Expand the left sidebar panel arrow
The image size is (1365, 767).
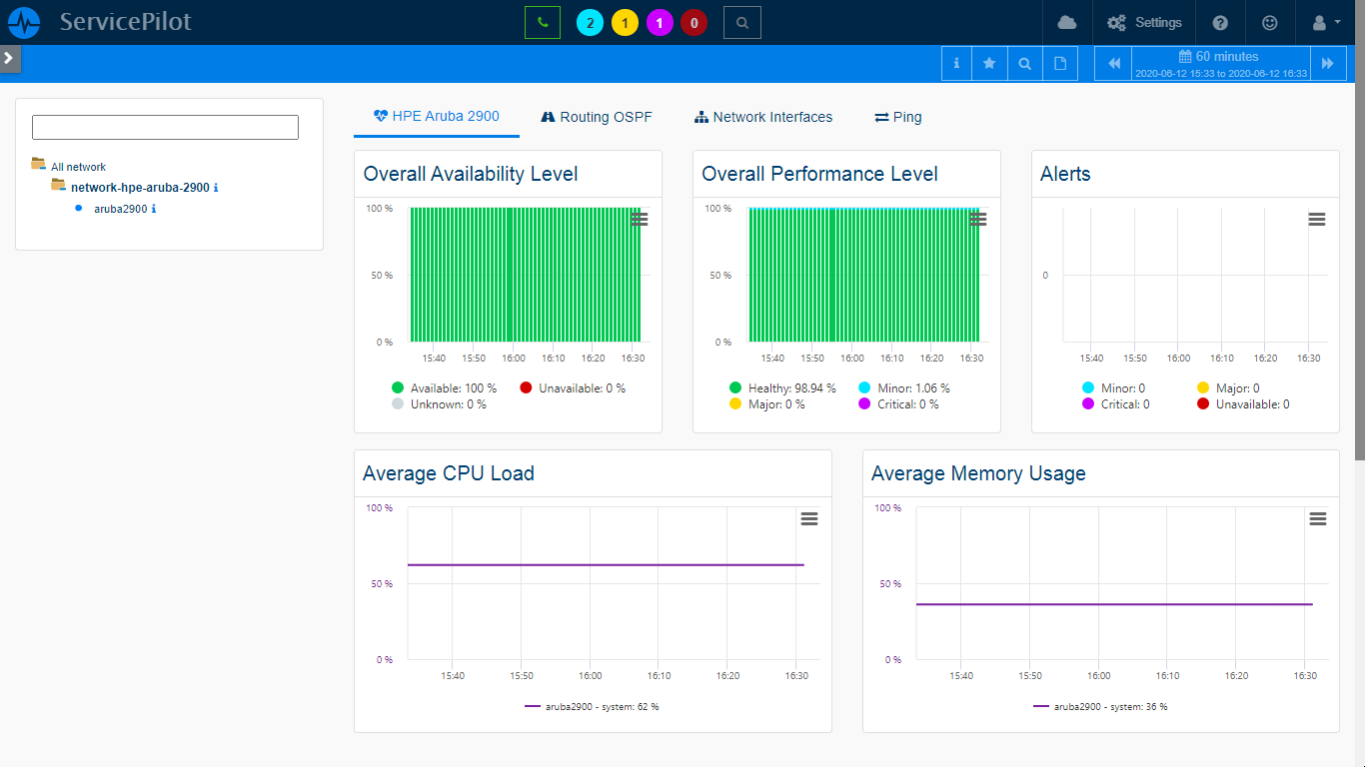9,58
